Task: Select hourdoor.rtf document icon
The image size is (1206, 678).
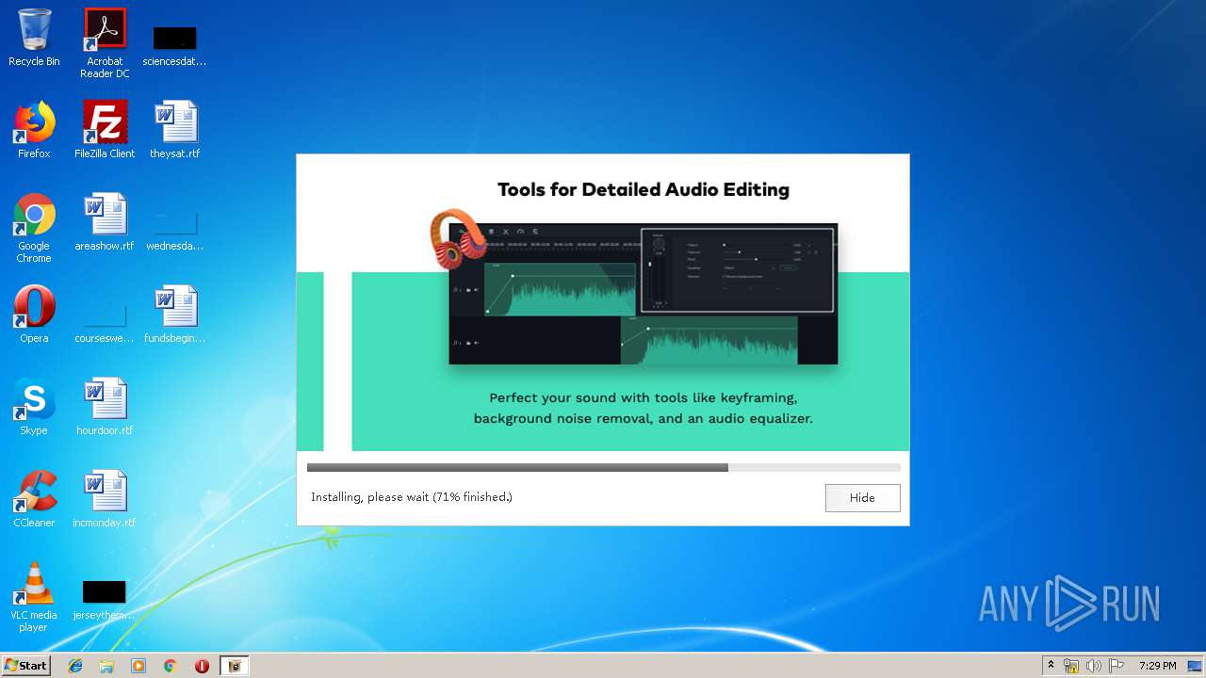Action: pos(105,407)
